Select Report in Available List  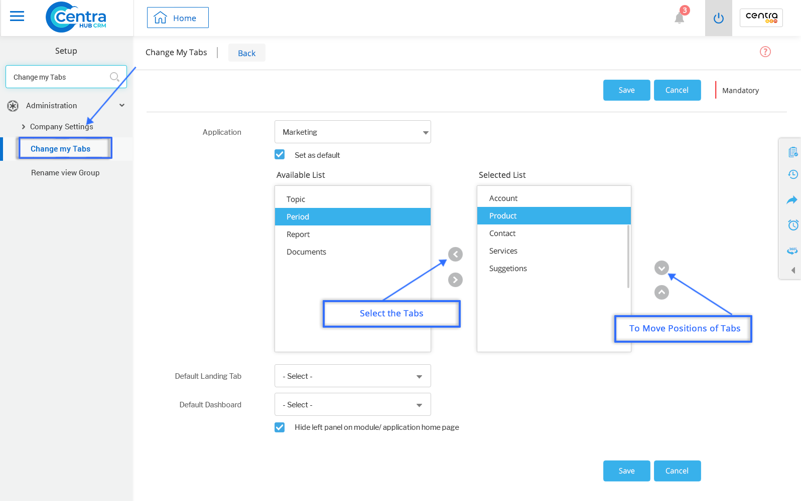tap(353, 234)
